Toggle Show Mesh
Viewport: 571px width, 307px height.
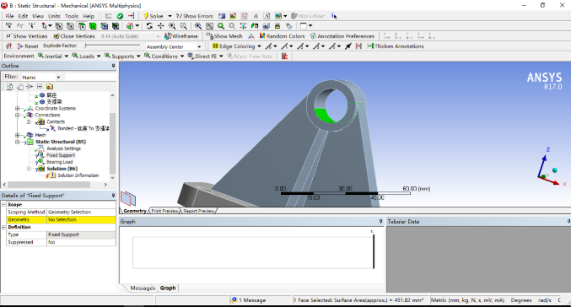(224, 36)
